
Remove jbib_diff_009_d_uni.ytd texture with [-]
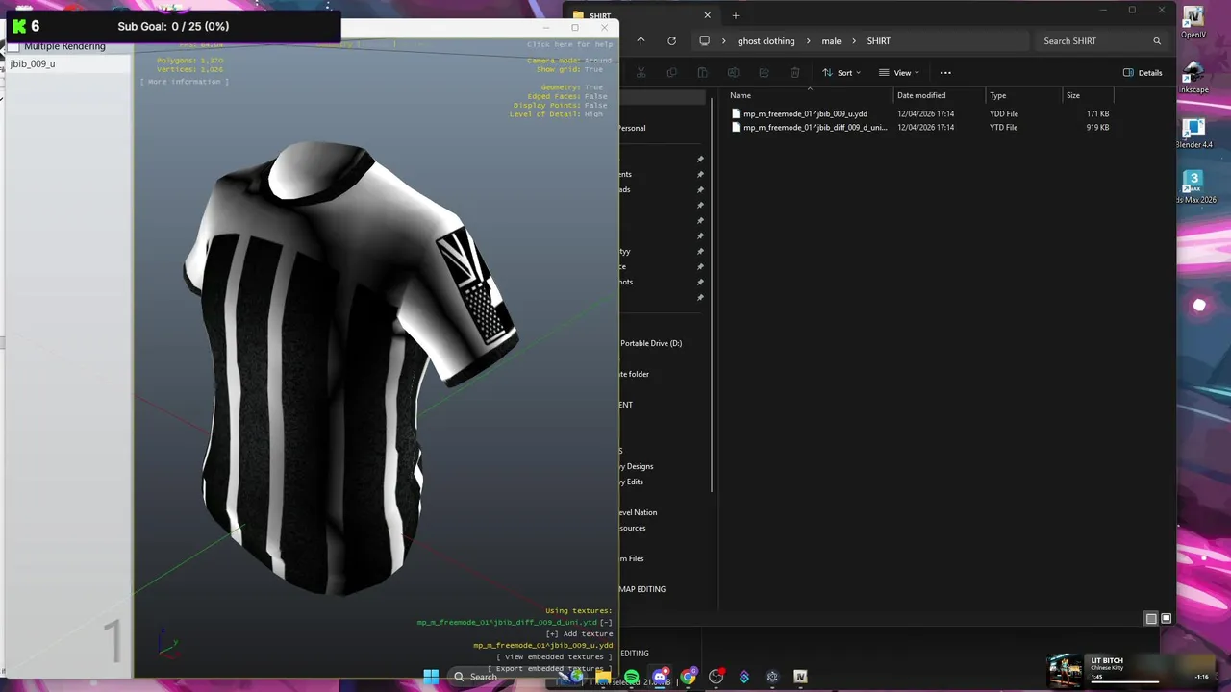[x=606, y=623]
